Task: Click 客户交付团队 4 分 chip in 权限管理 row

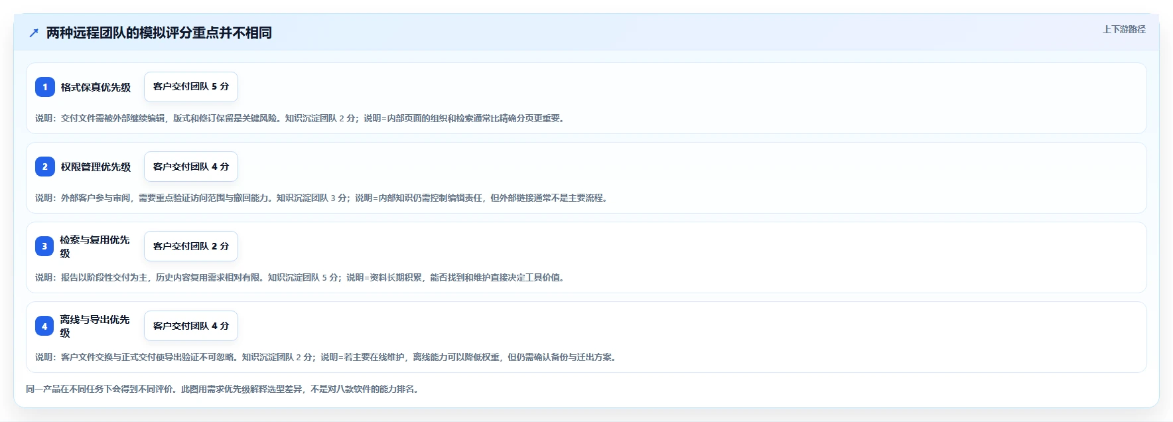Action: pos(191,167)
